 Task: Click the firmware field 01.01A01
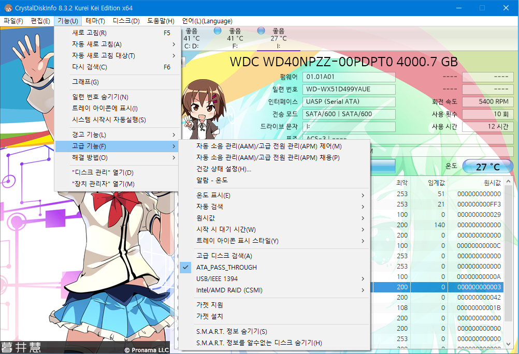point(349,77)
